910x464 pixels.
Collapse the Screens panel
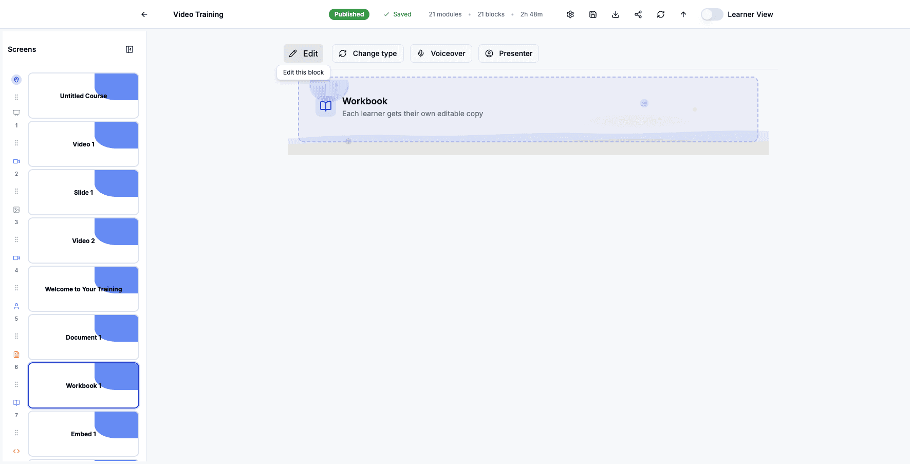point(129,49)
